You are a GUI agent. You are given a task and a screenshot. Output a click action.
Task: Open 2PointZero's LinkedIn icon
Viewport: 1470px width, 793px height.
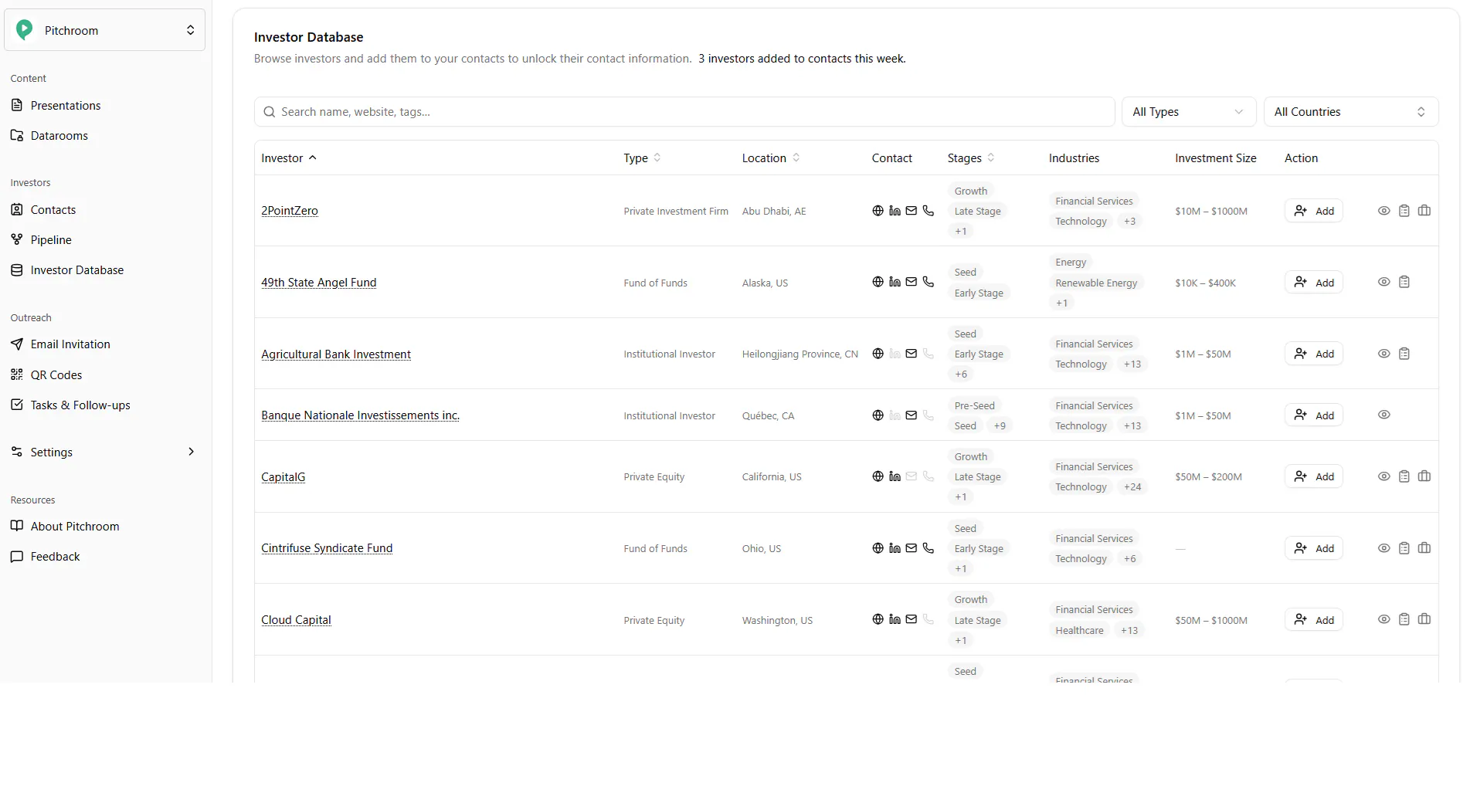pyautogui.click(x=895, y=211)
